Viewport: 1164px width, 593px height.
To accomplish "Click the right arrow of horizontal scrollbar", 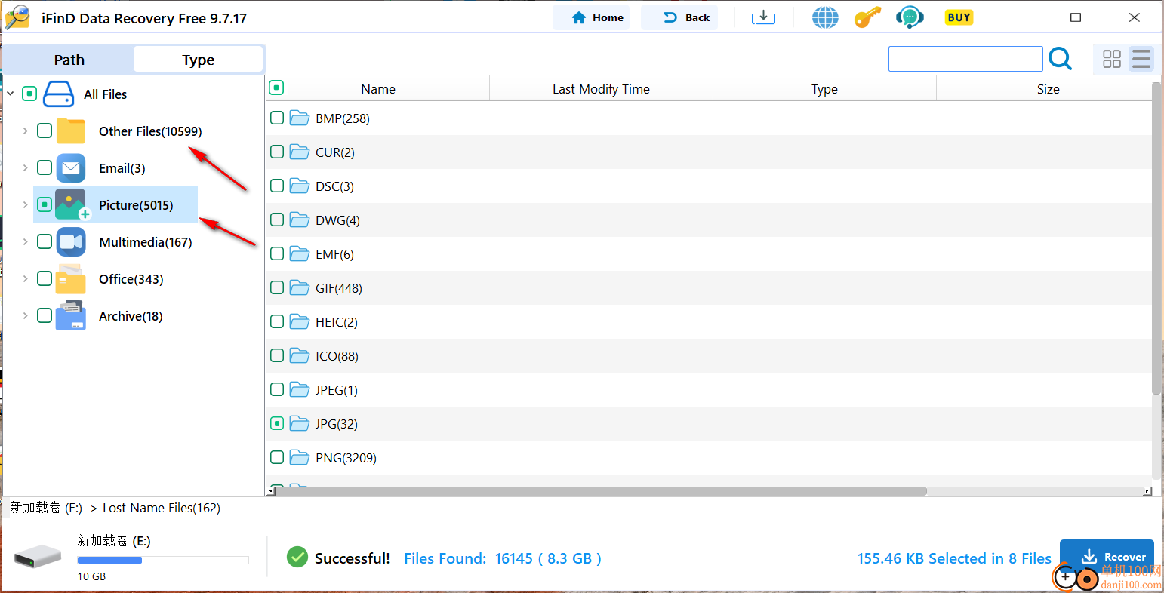I will click(1147, 491).
